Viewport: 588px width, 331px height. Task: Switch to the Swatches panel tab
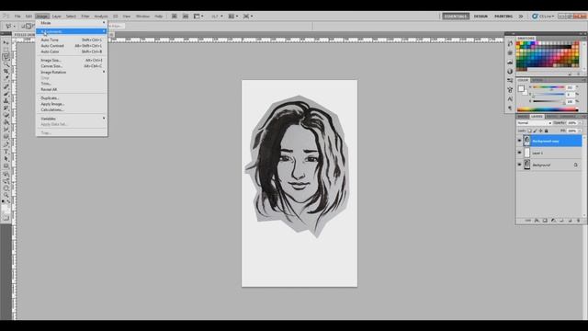click(526, 39)
